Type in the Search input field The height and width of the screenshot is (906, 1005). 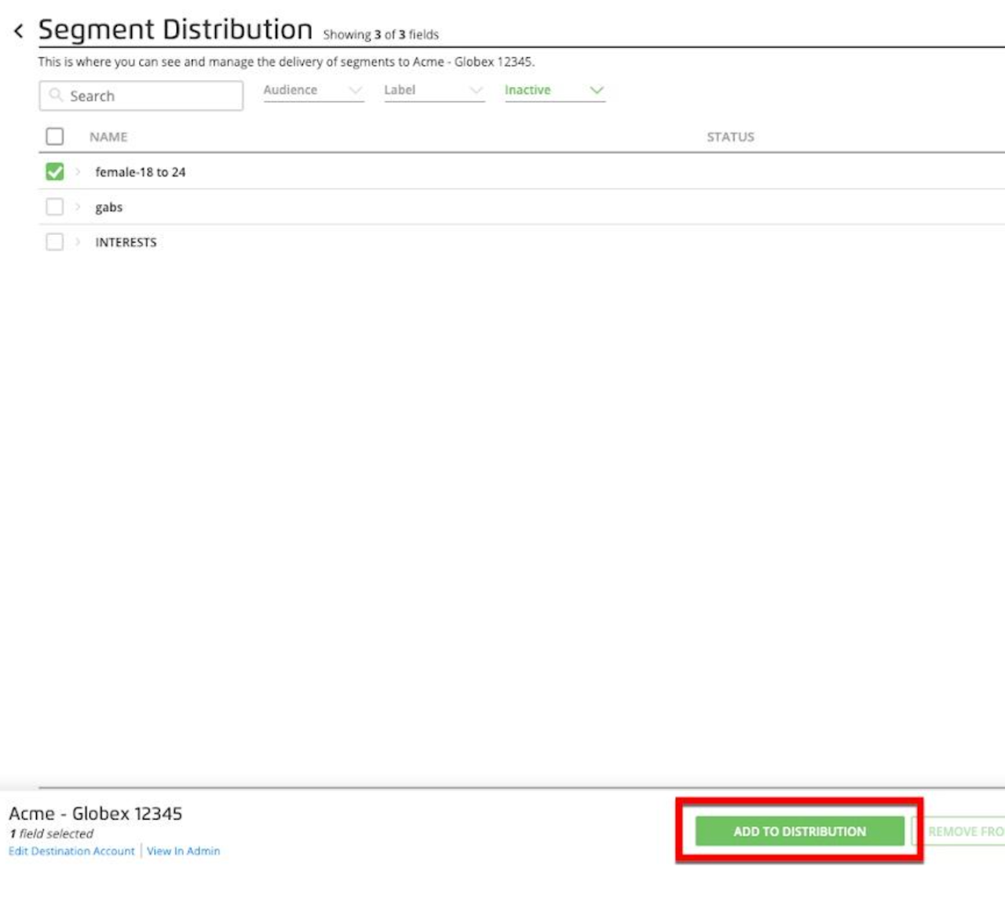(149, 96)
